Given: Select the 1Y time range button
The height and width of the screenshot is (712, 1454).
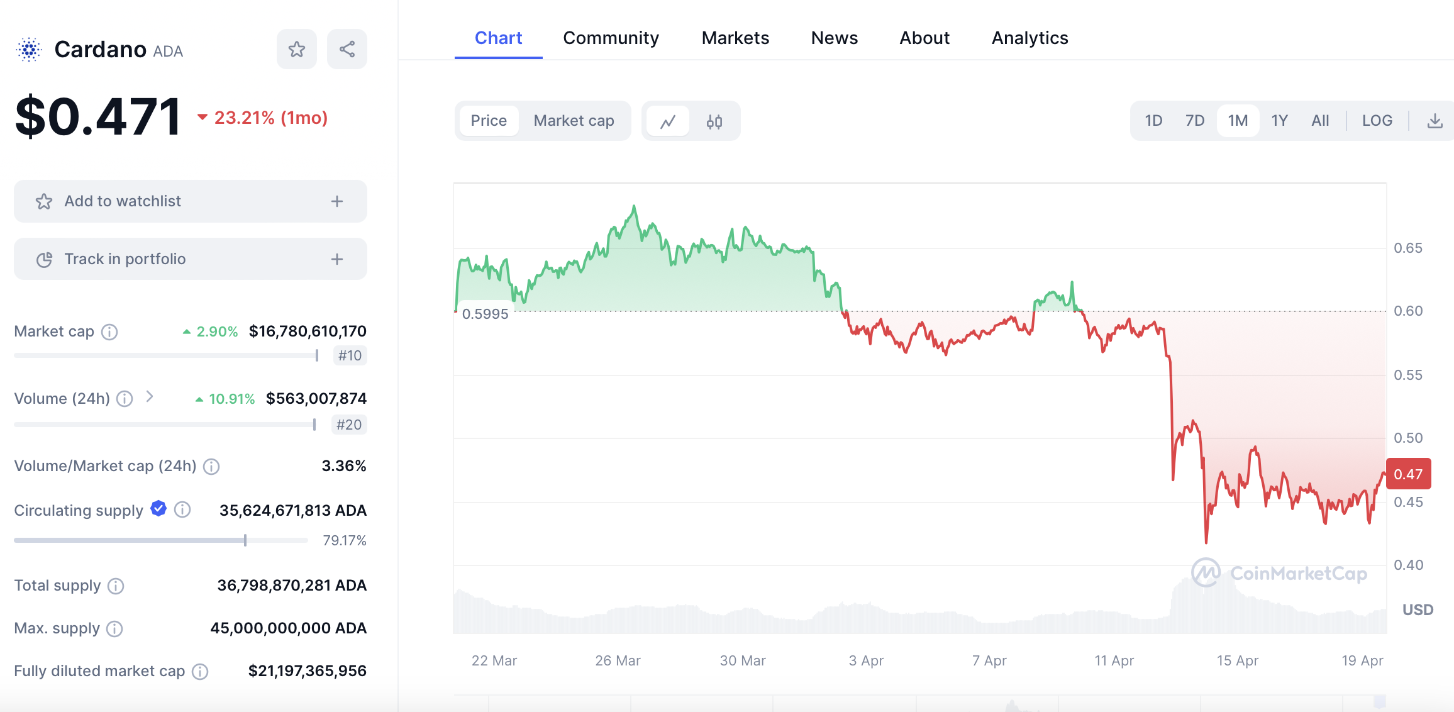Looking at the screenshot, I should pyautogui.click(x=1279, y=121).
